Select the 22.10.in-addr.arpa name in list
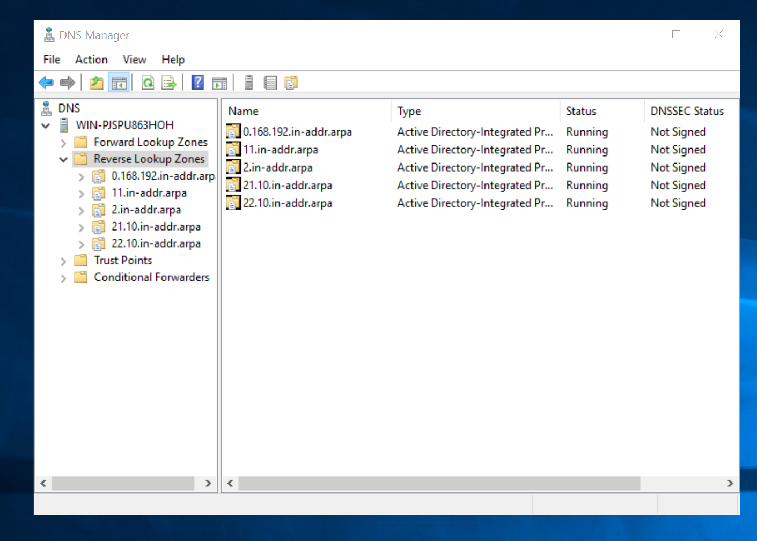Image resolution: width=757 pixels, height=541 pixels. tap(288, 203)
